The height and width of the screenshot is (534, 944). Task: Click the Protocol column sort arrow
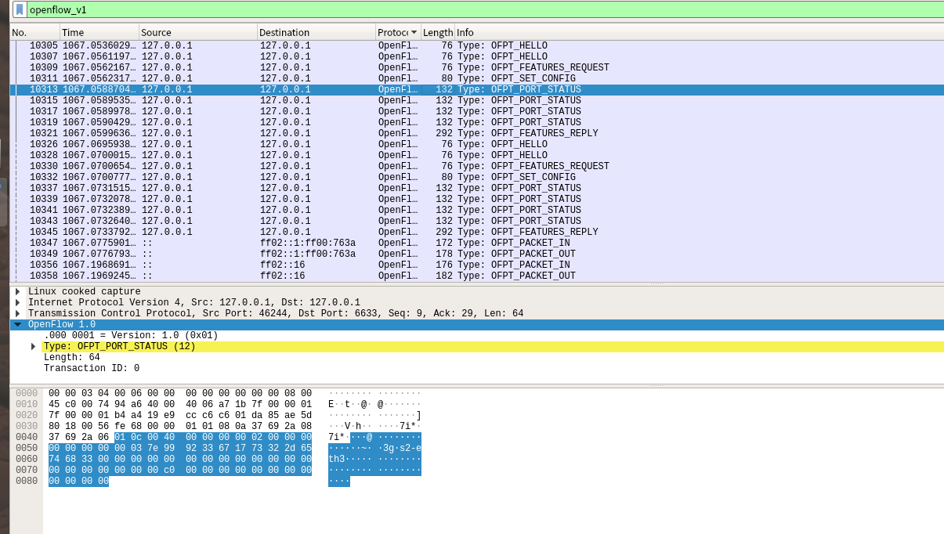tap(414, 32)
